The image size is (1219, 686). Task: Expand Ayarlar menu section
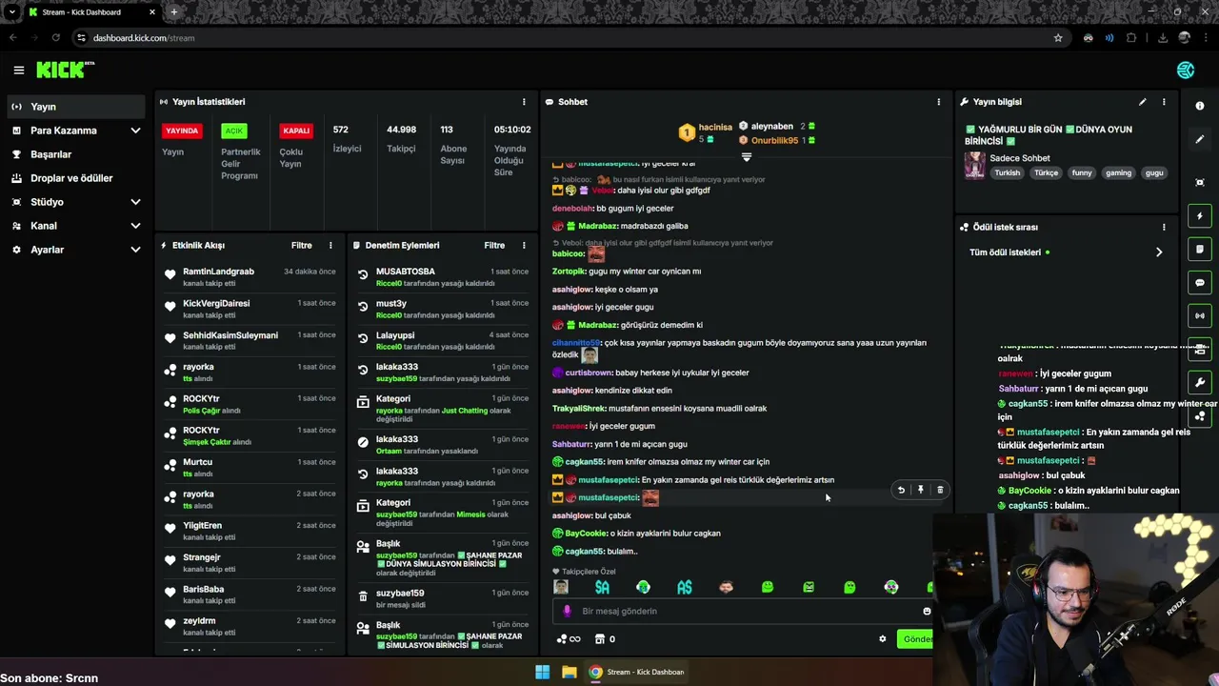click(x=135, y=250)
